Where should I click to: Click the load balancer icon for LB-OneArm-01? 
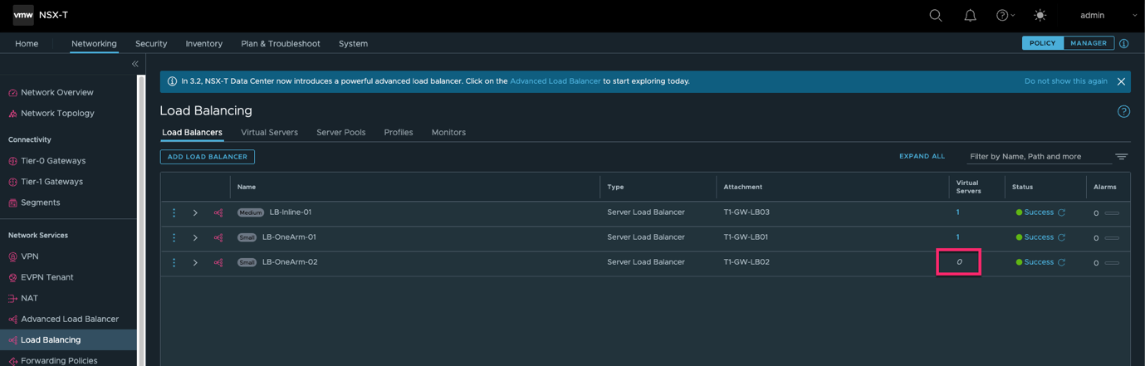[218, 237]
